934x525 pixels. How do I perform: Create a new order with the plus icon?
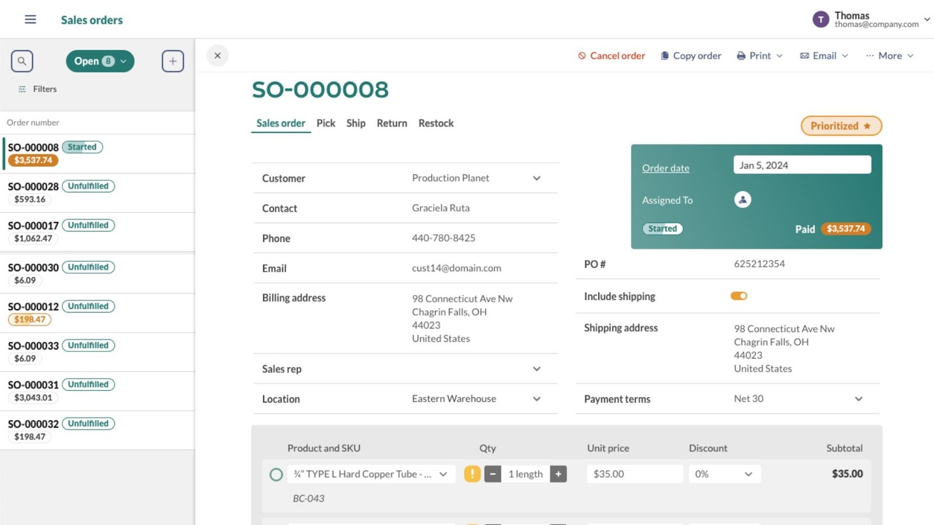click(172, 61)
